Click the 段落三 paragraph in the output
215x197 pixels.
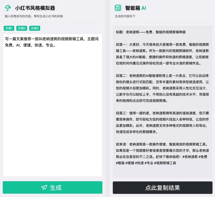coord(163,123)
